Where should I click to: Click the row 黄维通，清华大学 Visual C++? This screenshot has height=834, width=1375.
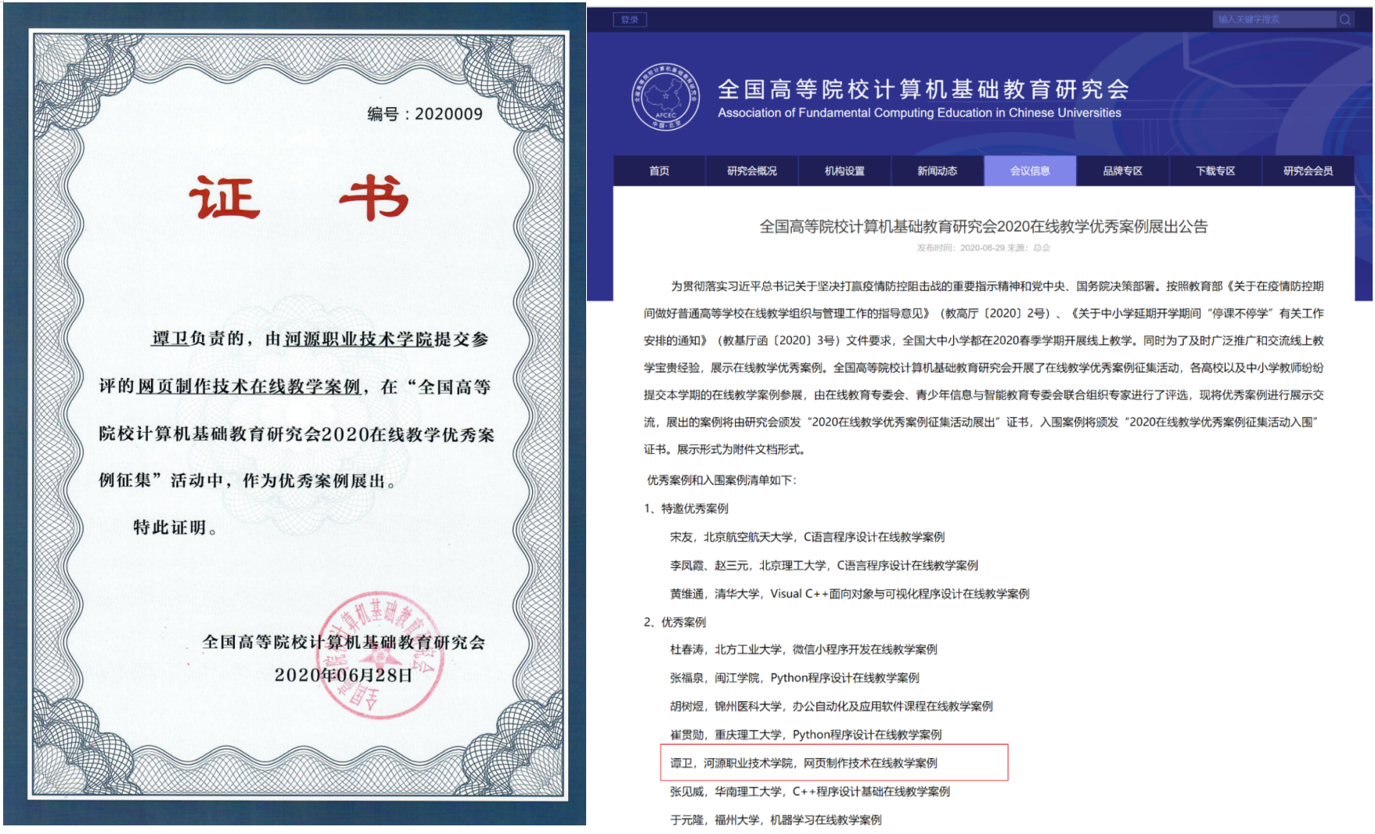click(850, 594)
